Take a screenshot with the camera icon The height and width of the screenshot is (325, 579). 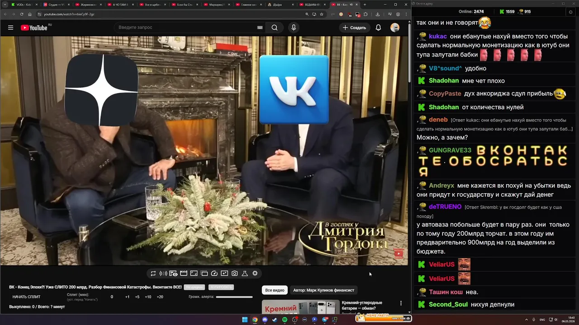tap(235, 274)
